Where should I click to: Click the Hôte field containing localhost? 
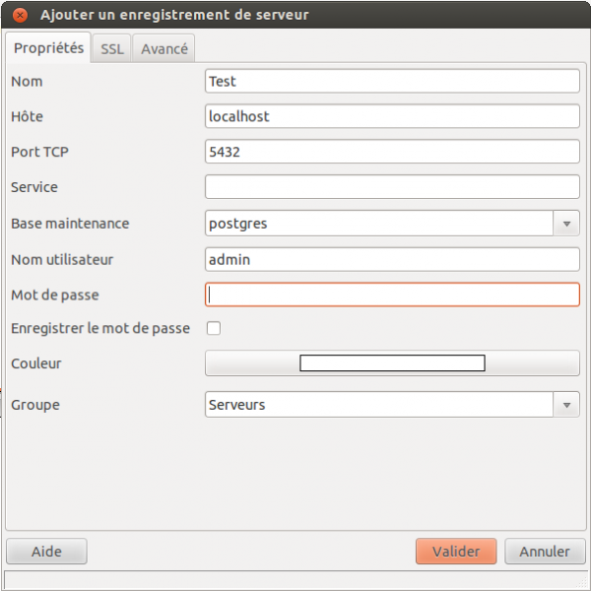[392, 116]
